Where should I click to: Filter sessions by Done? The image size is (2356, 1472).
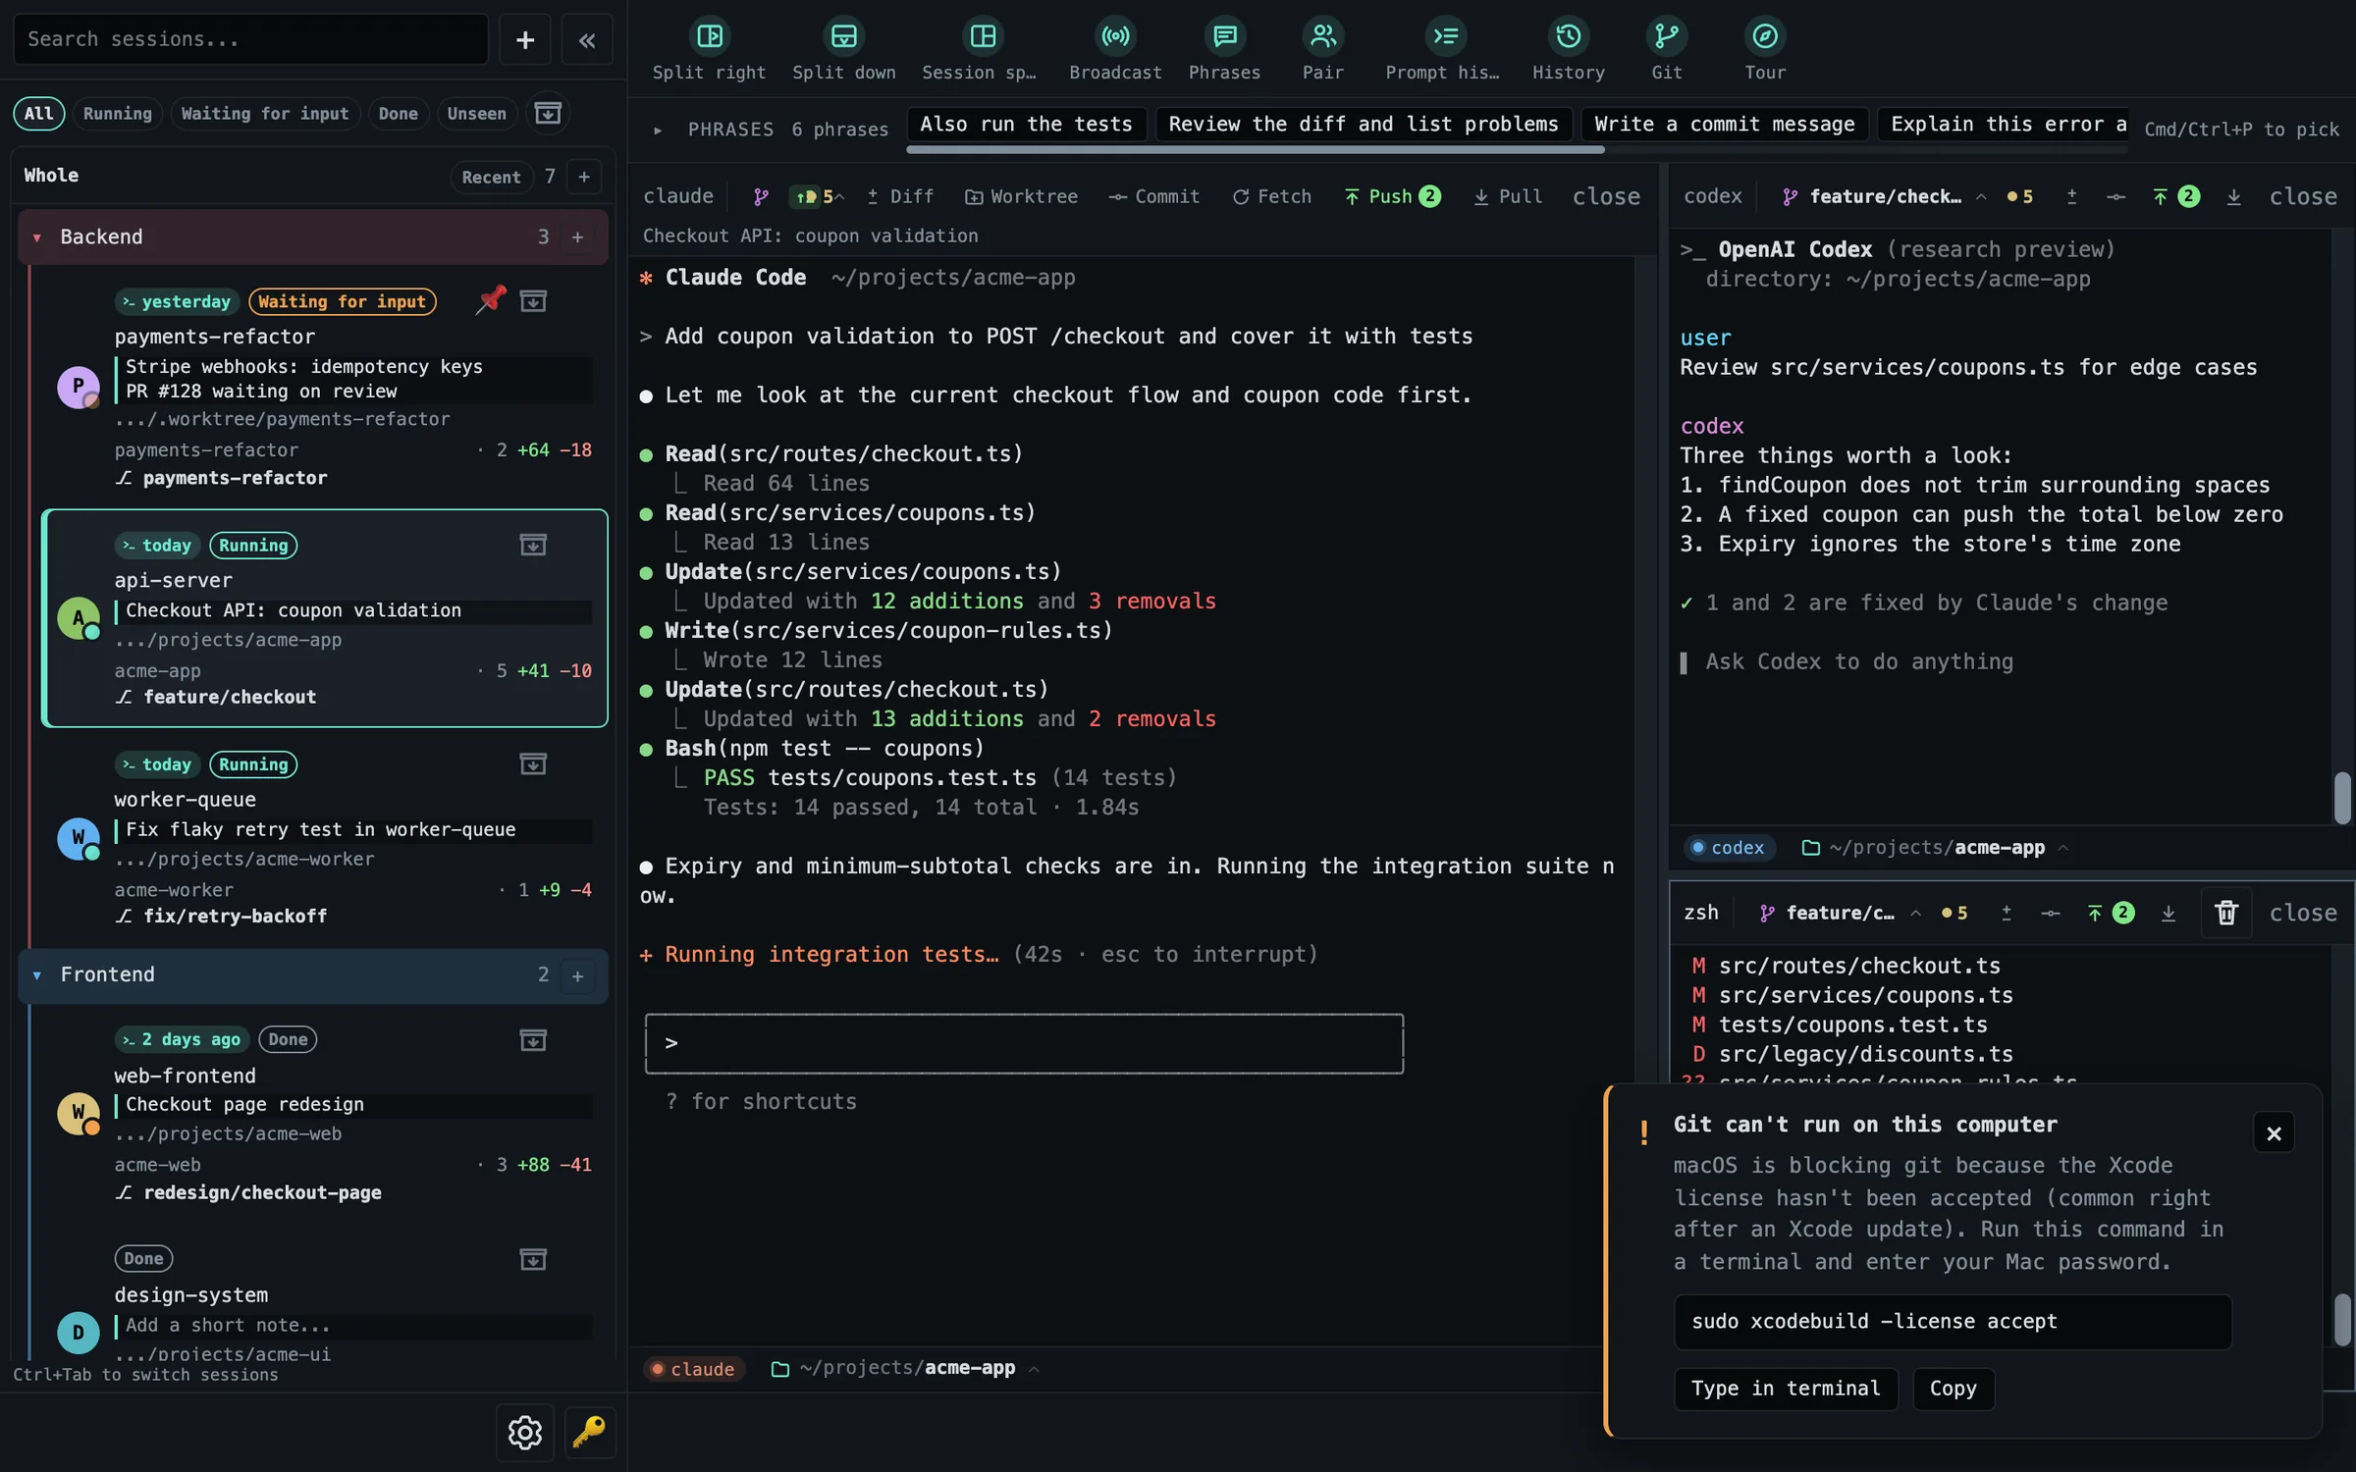pos(398,114)
